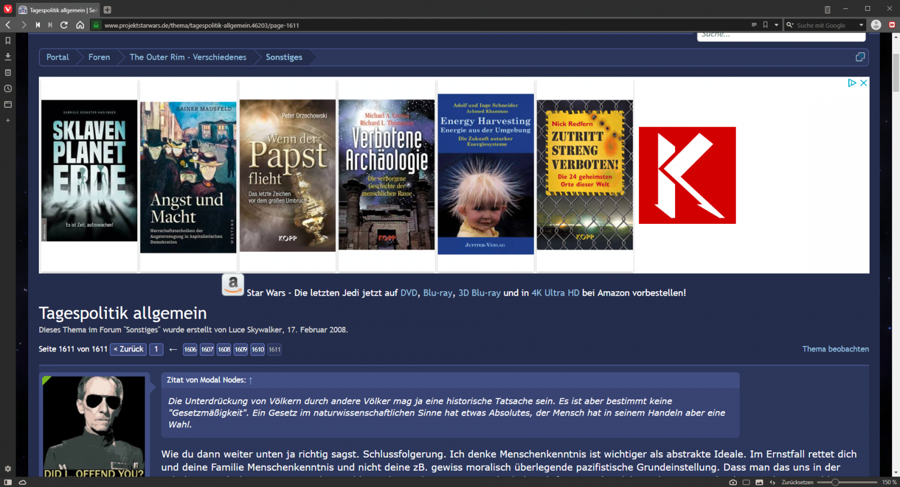Image resolution: width=900 pixels, height=487 pixels.
Task: Open the History side panel
Action: (x=8, y=88)
